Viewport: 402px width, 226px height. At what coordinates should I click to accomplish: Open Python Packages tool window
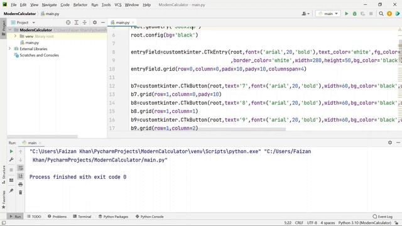pyautogui.click(x=113, y=217)
